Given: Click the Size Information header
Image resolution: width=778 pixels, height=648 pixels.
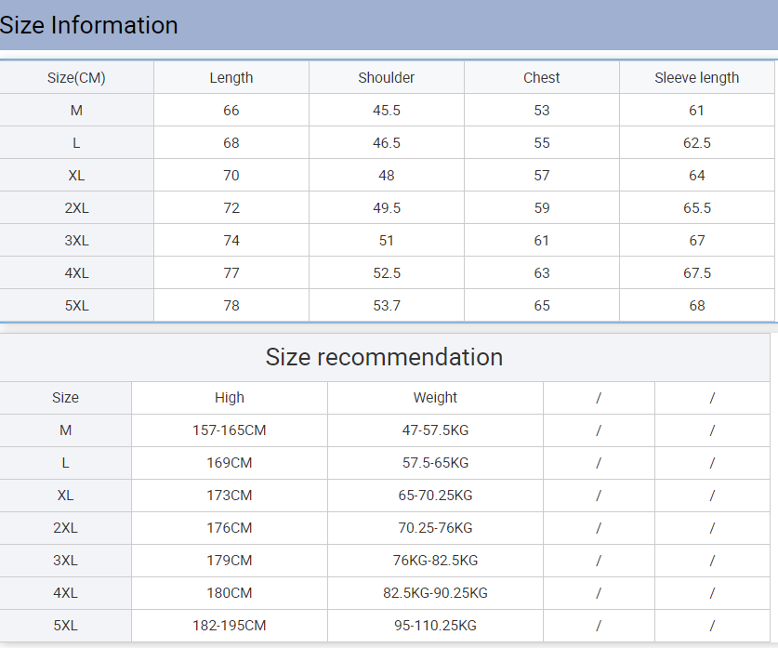Looking at the screenshot, I should pyautogui.click(x=89, y=25).
